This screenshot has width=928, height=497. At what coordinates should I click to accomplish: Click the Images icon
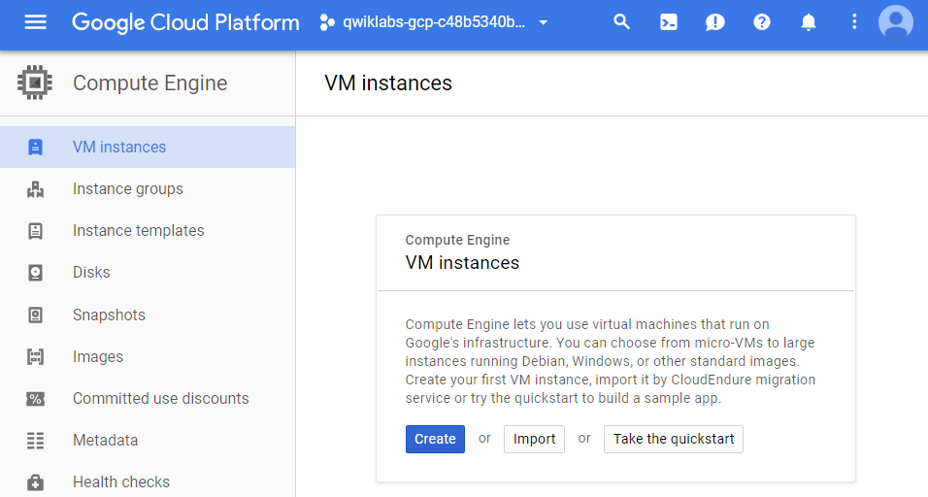[36, 357]
